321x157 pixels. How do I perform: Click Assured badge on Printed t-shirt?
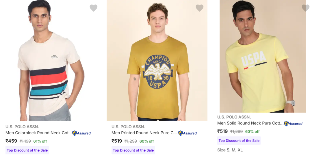click(188, 133)
